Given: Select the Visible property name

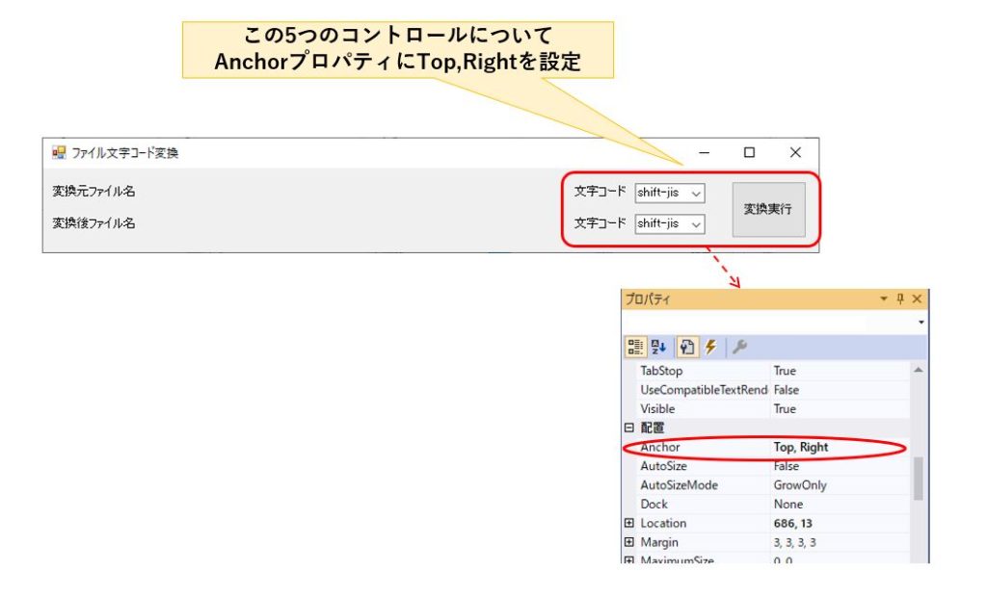Looking at the screenshot, I should tap(657, 408).
